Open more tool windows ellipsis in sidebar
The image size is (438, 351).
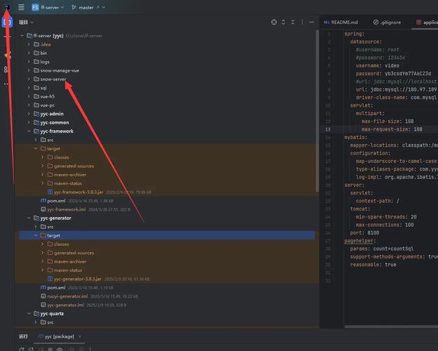[x=7, y=84]
